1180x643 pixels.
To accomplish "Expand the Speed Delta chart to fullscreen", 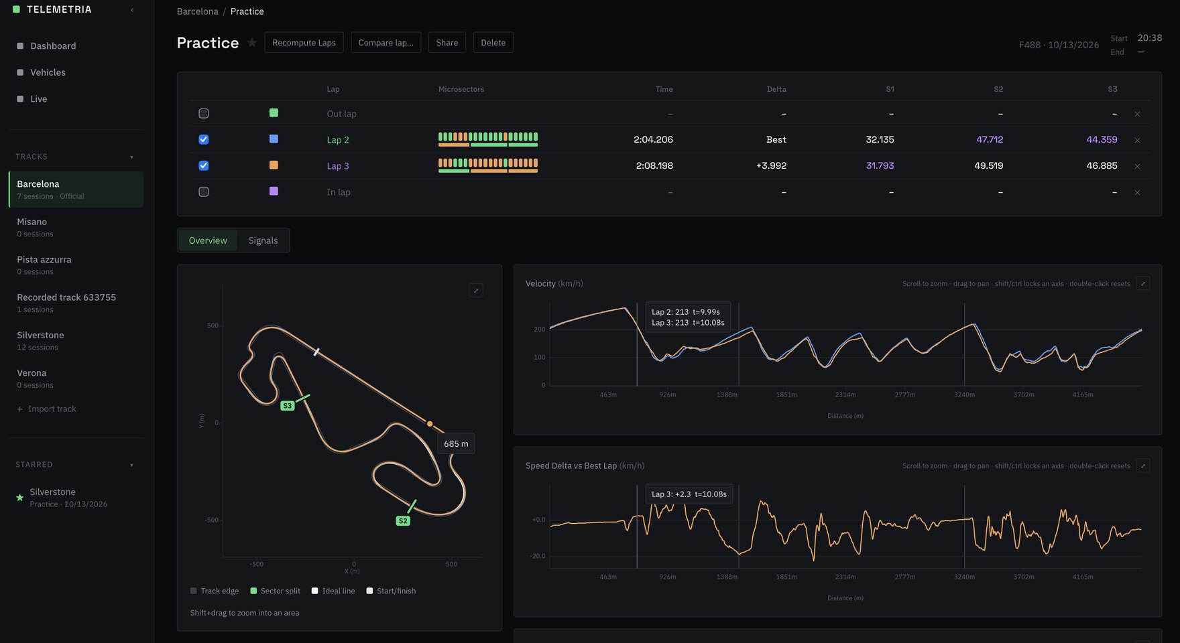I will pyautogui.click(x=1143, y=466).
